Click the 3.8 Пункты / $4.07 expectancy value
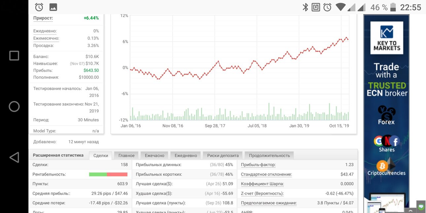The height and width of the screenshot is (213, 426). [335, 203]
